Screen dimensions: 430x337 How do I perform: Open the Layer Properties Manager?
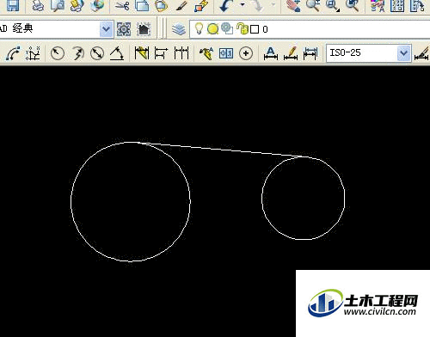click(x=179, y=29)
